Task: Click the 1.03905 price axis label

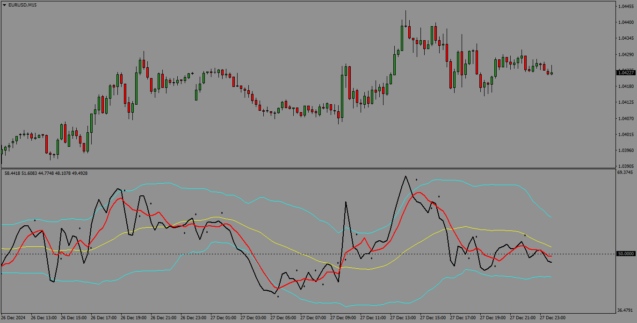Action: pos(626,166)
